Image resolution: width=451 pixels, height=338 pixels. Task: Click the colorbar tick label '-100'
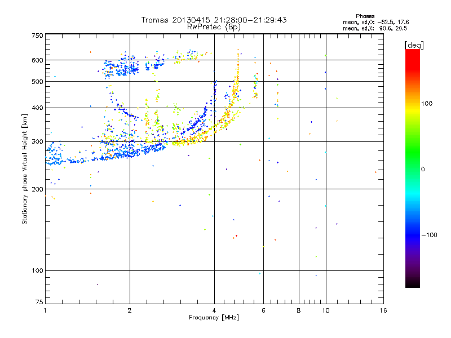tap(430, 235)
